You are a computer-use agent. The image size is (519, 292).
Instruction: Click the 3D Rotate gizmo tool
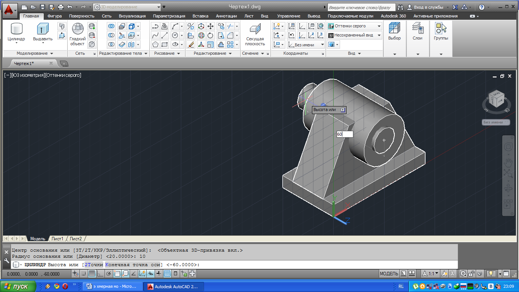tap(201, 35)
